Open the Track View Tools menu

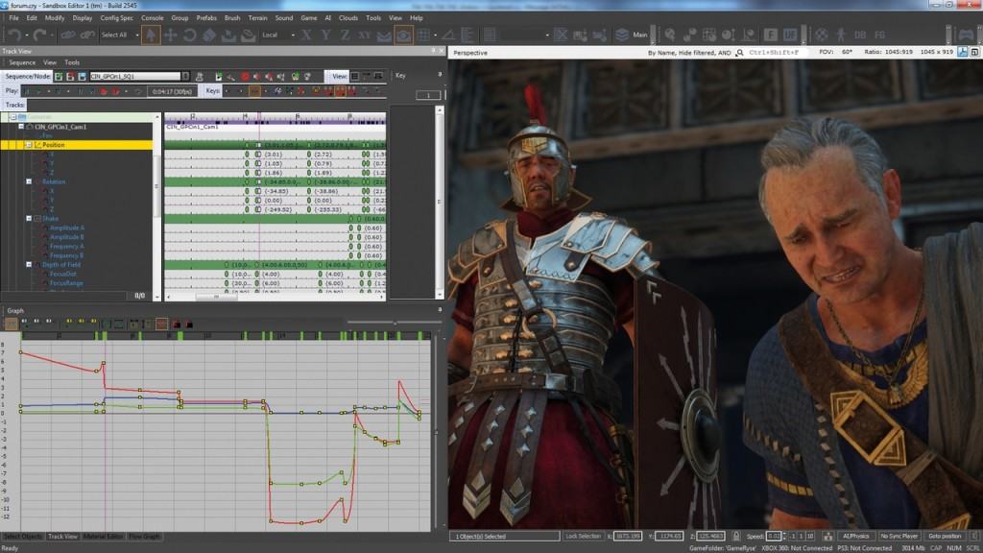point(72,62)
